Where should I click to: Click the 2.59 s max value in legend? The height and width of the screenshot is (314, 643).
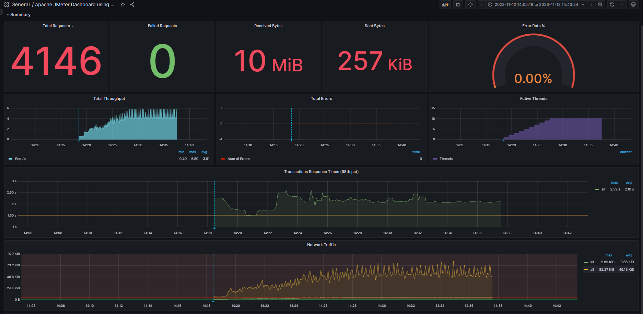[x=615, y=189]
